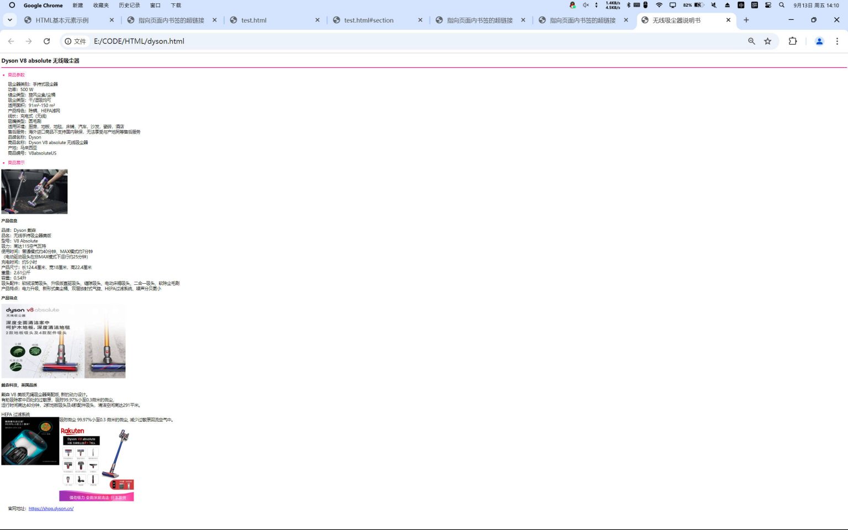Close the HTML基本元素示例 tab

click(x=112, y=20)
